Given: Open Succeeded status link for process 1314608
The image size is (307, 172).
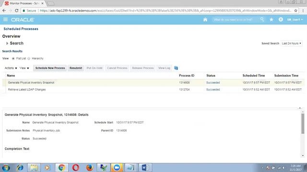Looking at the screenshot, I should click(213, 83).
